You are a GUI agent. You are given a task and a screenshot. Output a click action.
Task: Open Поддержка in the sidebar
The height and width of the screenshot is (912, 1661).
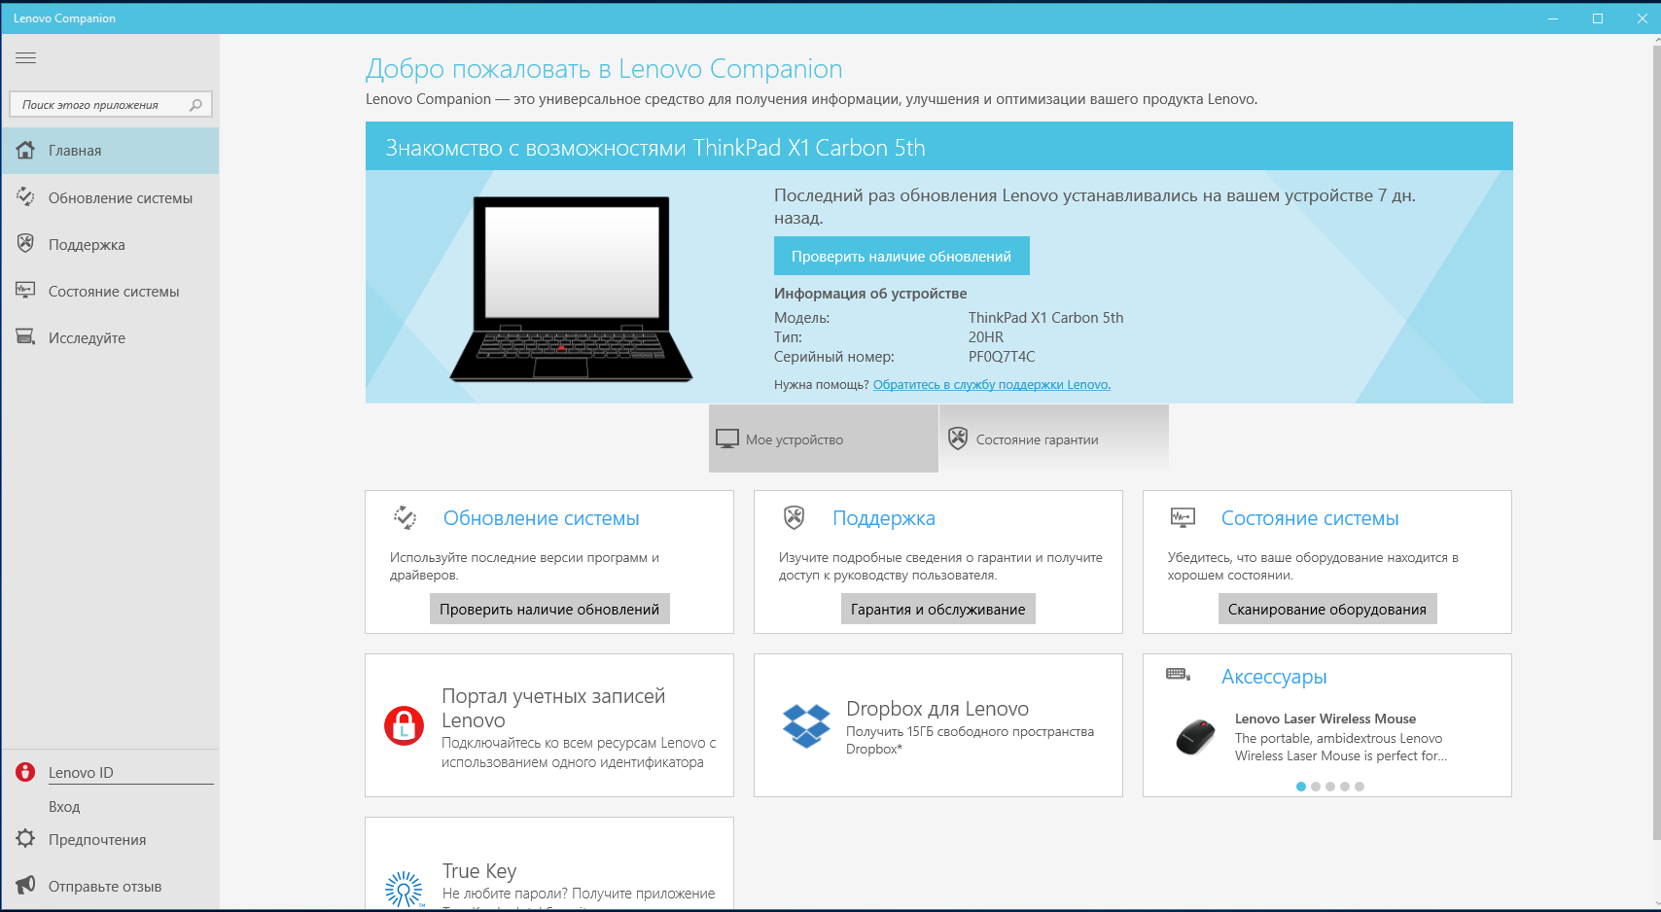[x=111, y=244]
